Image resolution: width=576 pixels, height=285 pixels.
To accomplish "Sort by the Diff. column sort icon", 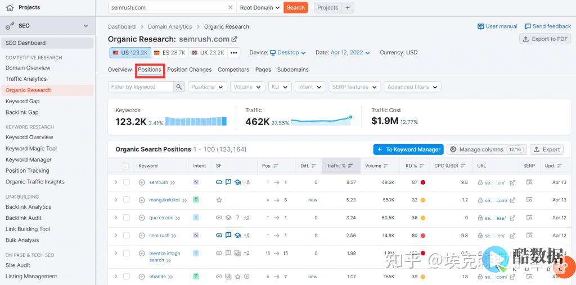I will (x=314, y=166).
